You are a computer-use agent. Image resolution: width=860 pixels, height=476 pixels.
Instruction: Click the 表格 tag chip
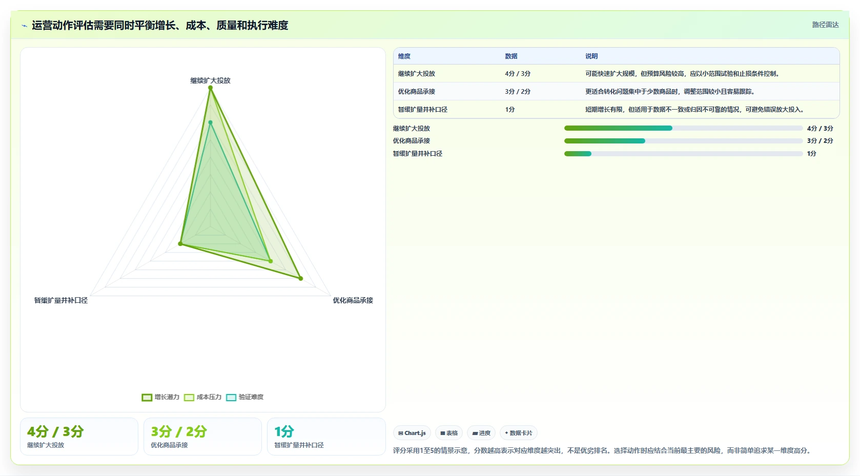tap(449, 433)
